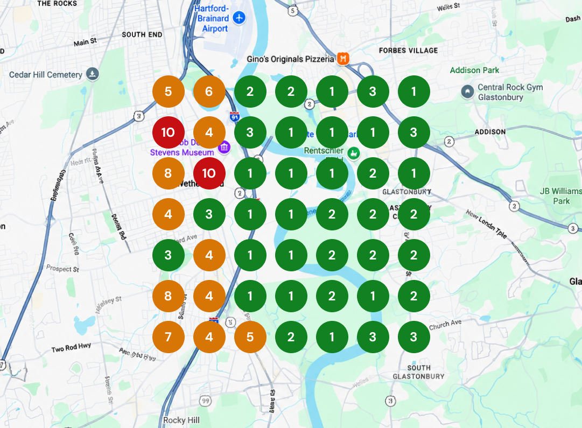This screenshot has height=428, width=582.
Task: Click the Route 99 highway shield
Action: [205, 401]
